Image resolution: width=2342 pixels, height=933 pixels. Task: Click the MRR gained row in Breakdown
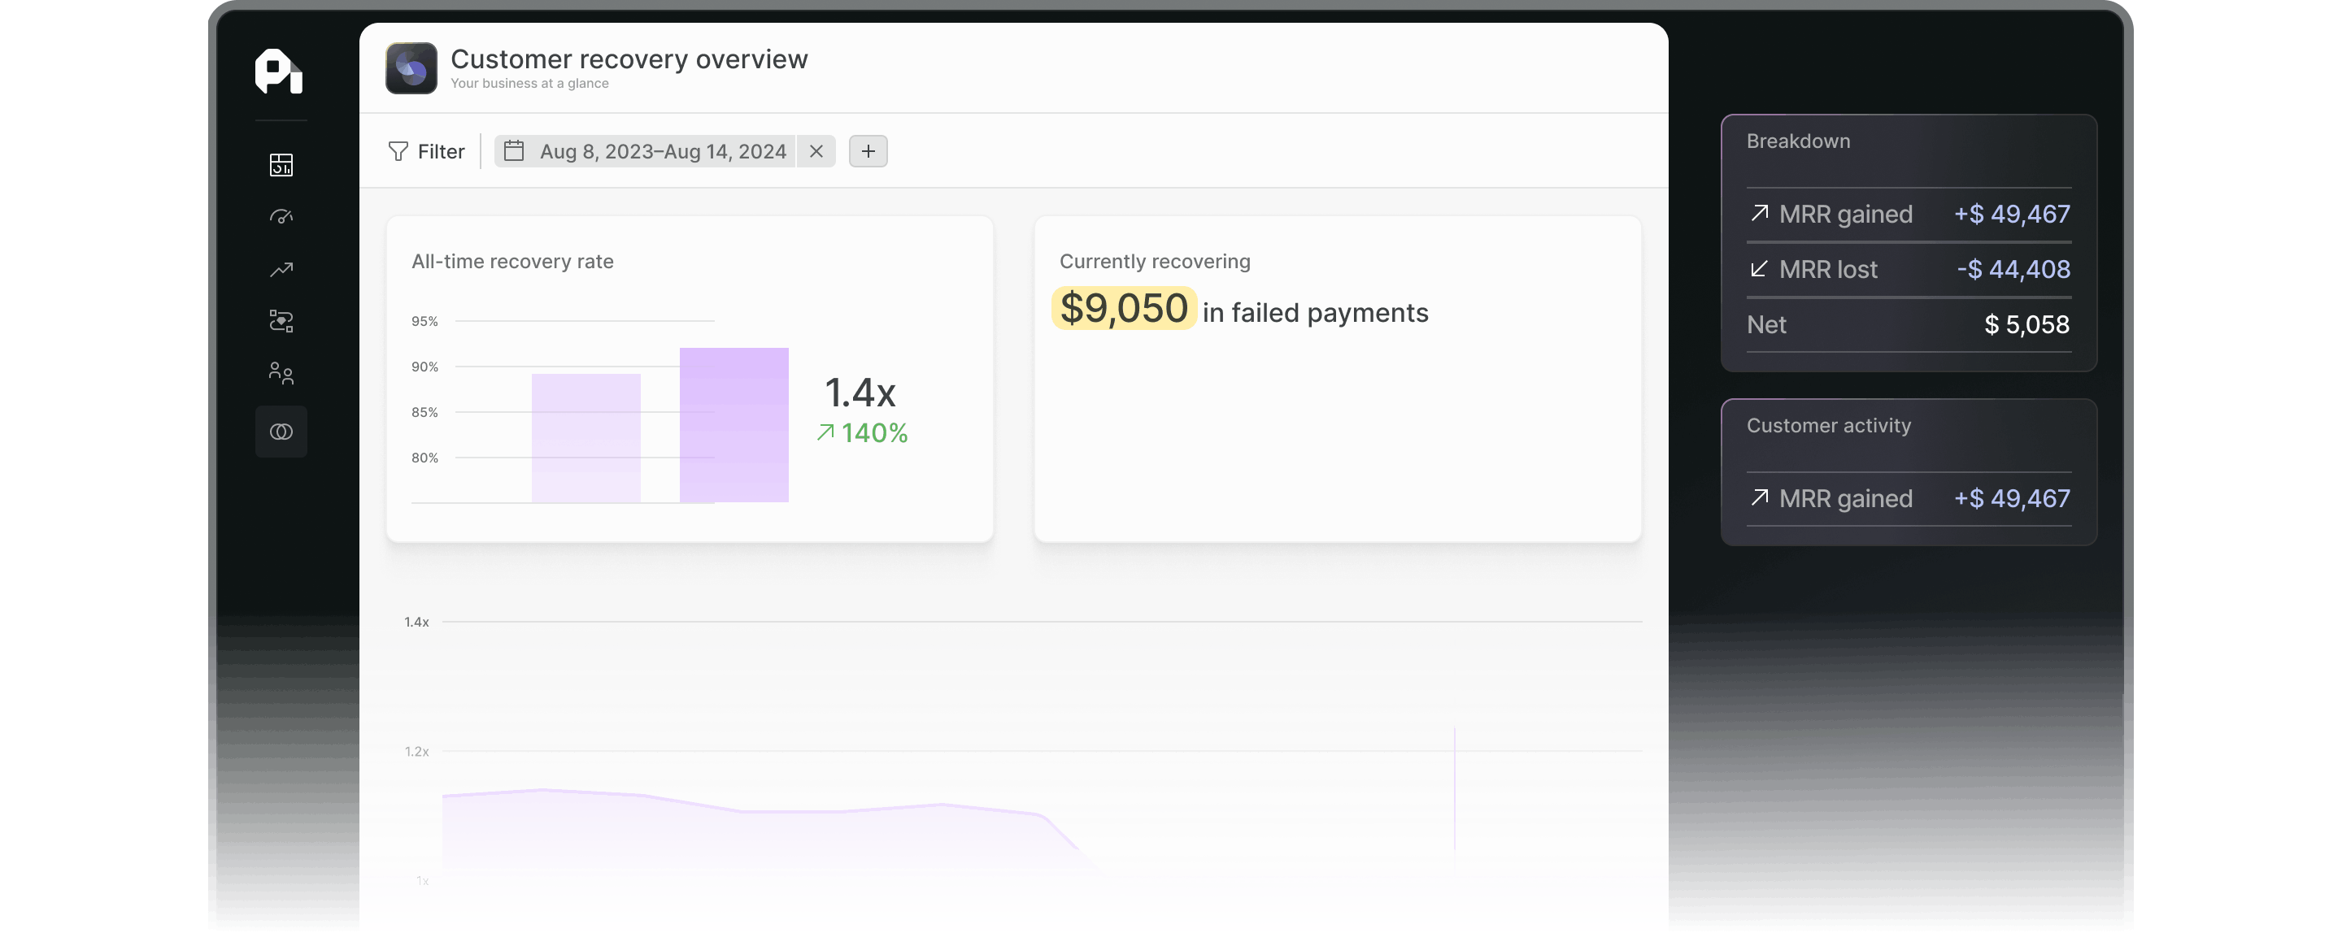click(x=1908, y=215)
